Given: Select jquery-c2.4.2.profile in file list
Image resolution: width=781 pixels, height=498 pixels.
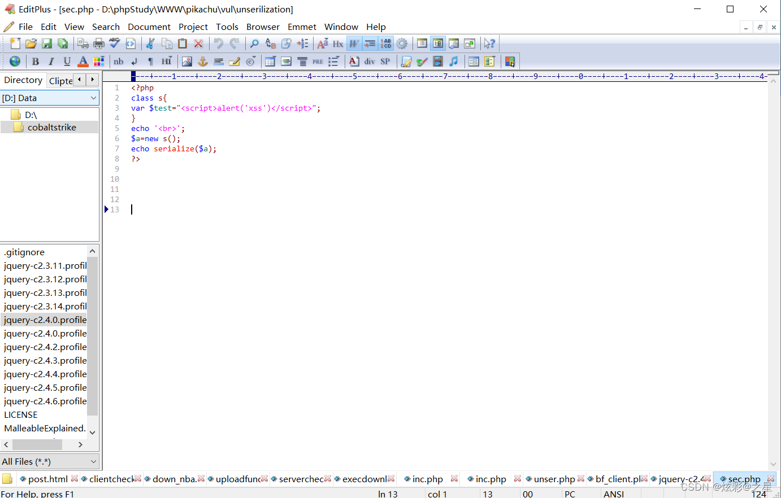Looking at the screenshot, I should point(45,347).
